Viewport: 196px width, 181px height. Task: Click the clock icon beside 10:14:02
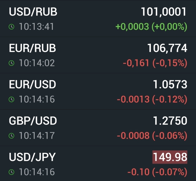tap(11, 63)
